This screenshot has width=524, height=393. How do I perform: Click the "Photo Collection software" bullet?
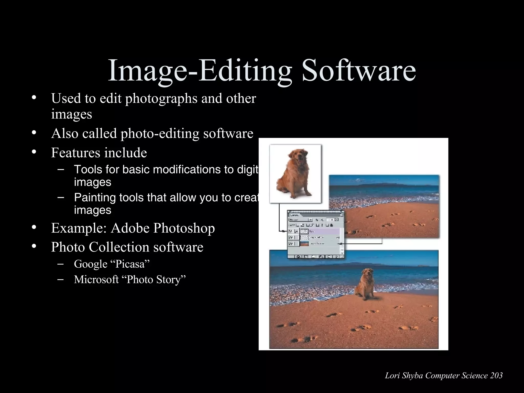pyautogui.click(x=127, y=247)
